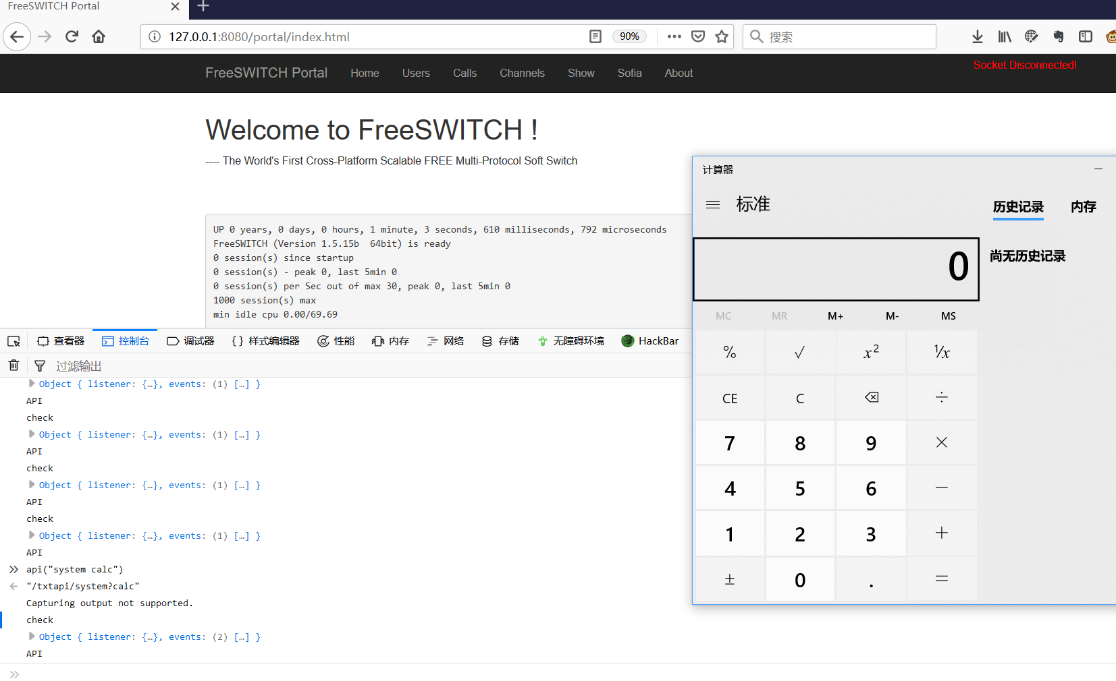Open the Users page in portal navbar
1116x681 pixels.
(x=416, y=73)
